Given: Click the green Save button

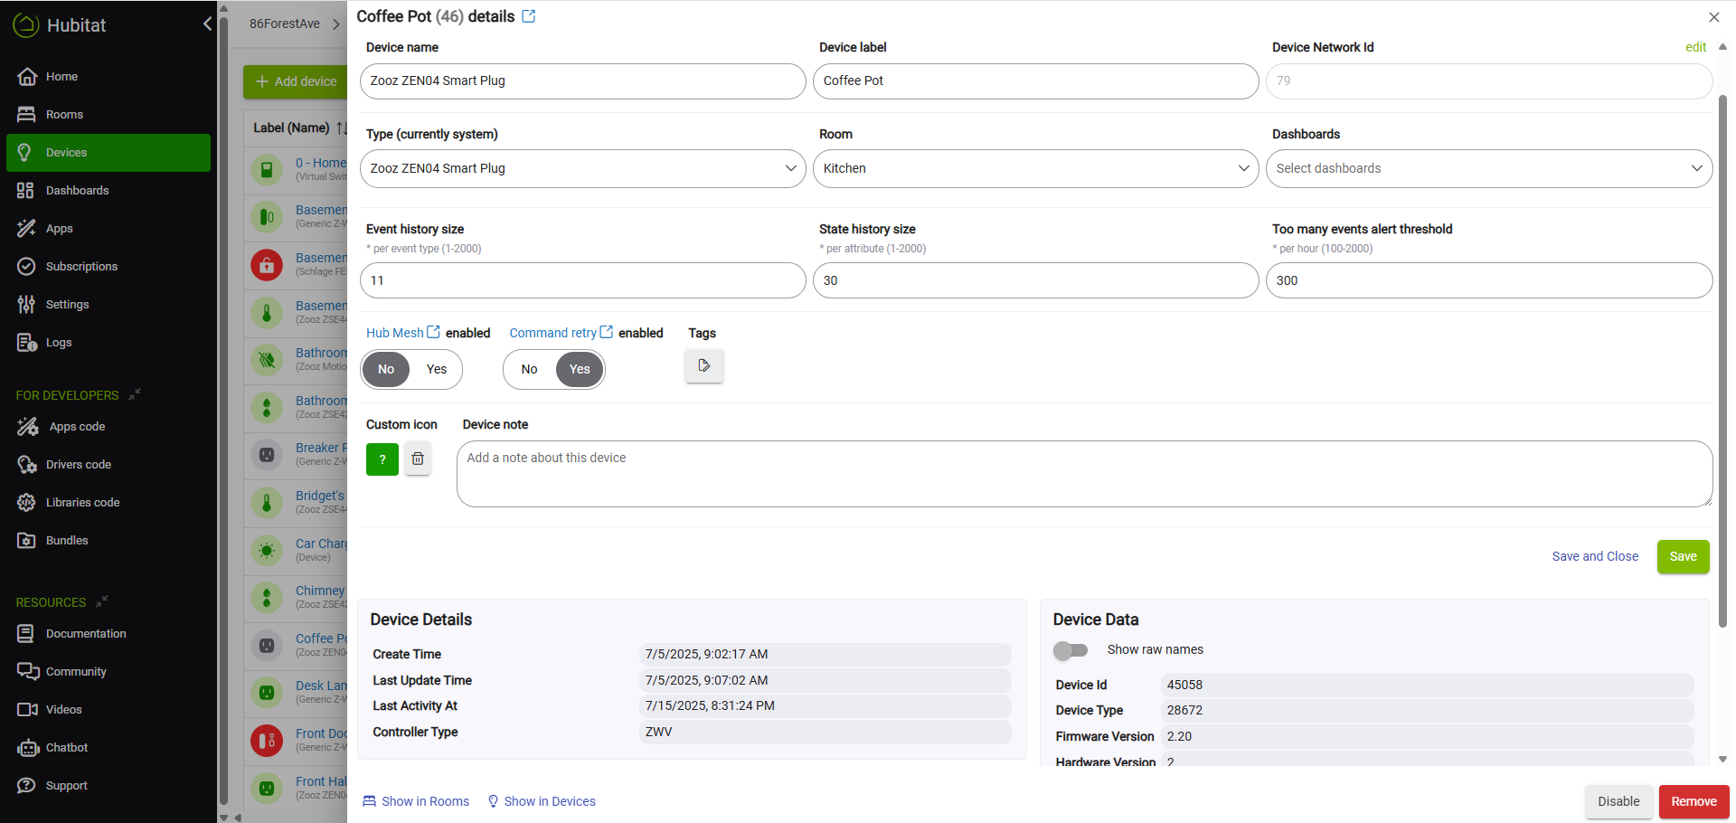Looking at the screenshot, I should (1683, 556).
